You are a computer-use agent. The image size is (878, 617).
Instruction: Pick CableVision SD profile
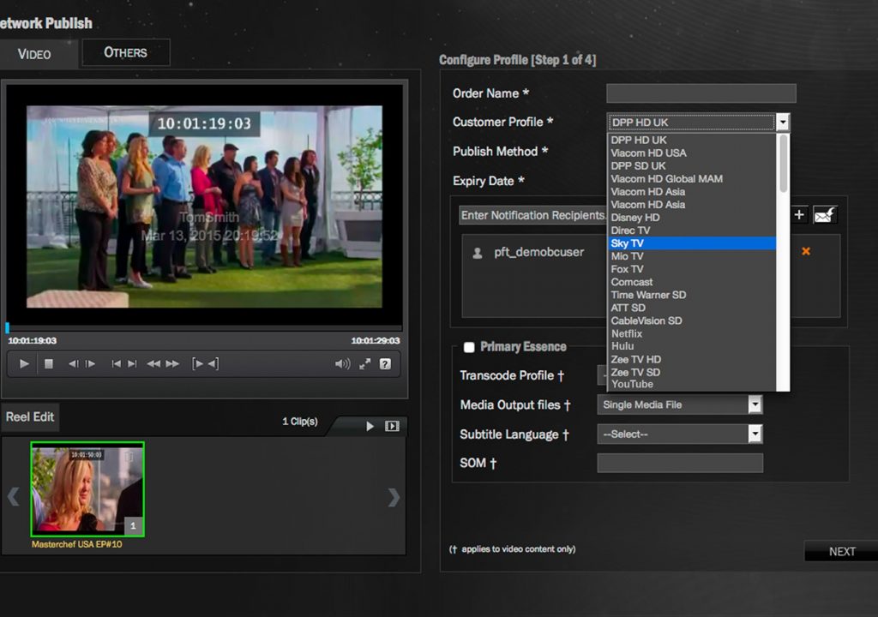pyautogui.click(x=692, y=320)
